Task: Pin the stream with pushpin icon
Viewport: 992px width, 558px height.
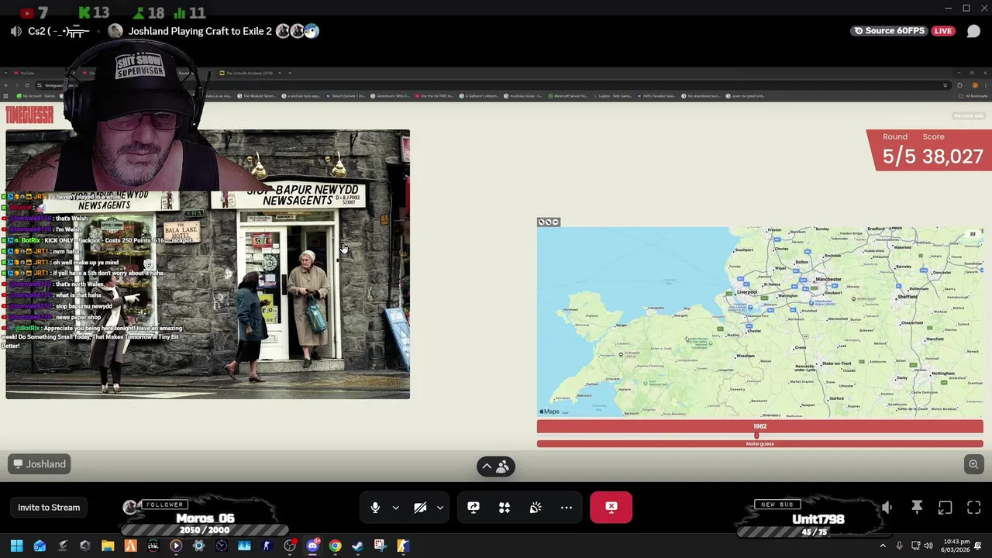Action: click(x=917, y=508)
